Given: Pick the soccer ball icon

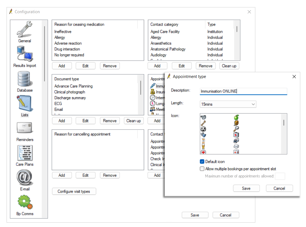Looking at the screenshot, I should coord(203,129).
